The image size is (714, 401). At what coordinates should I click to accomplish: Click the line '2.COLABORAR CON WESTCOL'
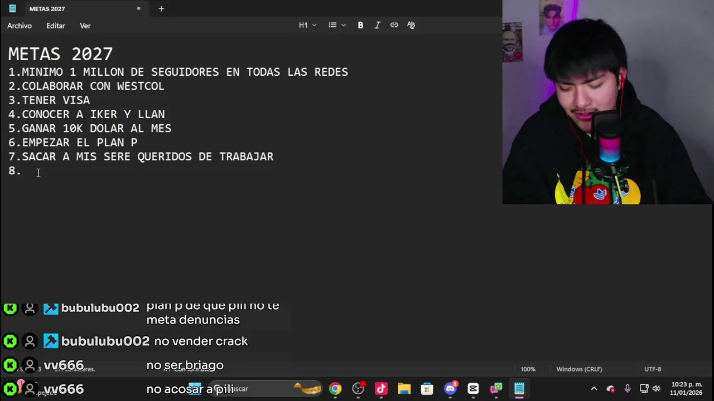(86, 86)
